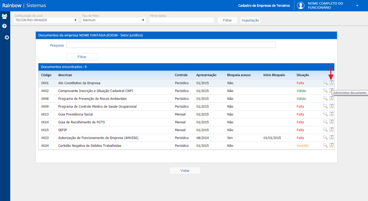This screenshot has width=368, height=201.
Task: Administer document 0023 ANVISA authorization
Action: click(331, 137)
